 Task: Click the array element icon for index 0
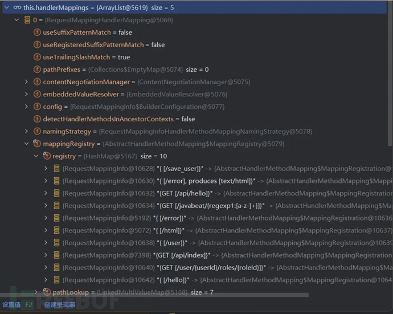pos(27,20)
